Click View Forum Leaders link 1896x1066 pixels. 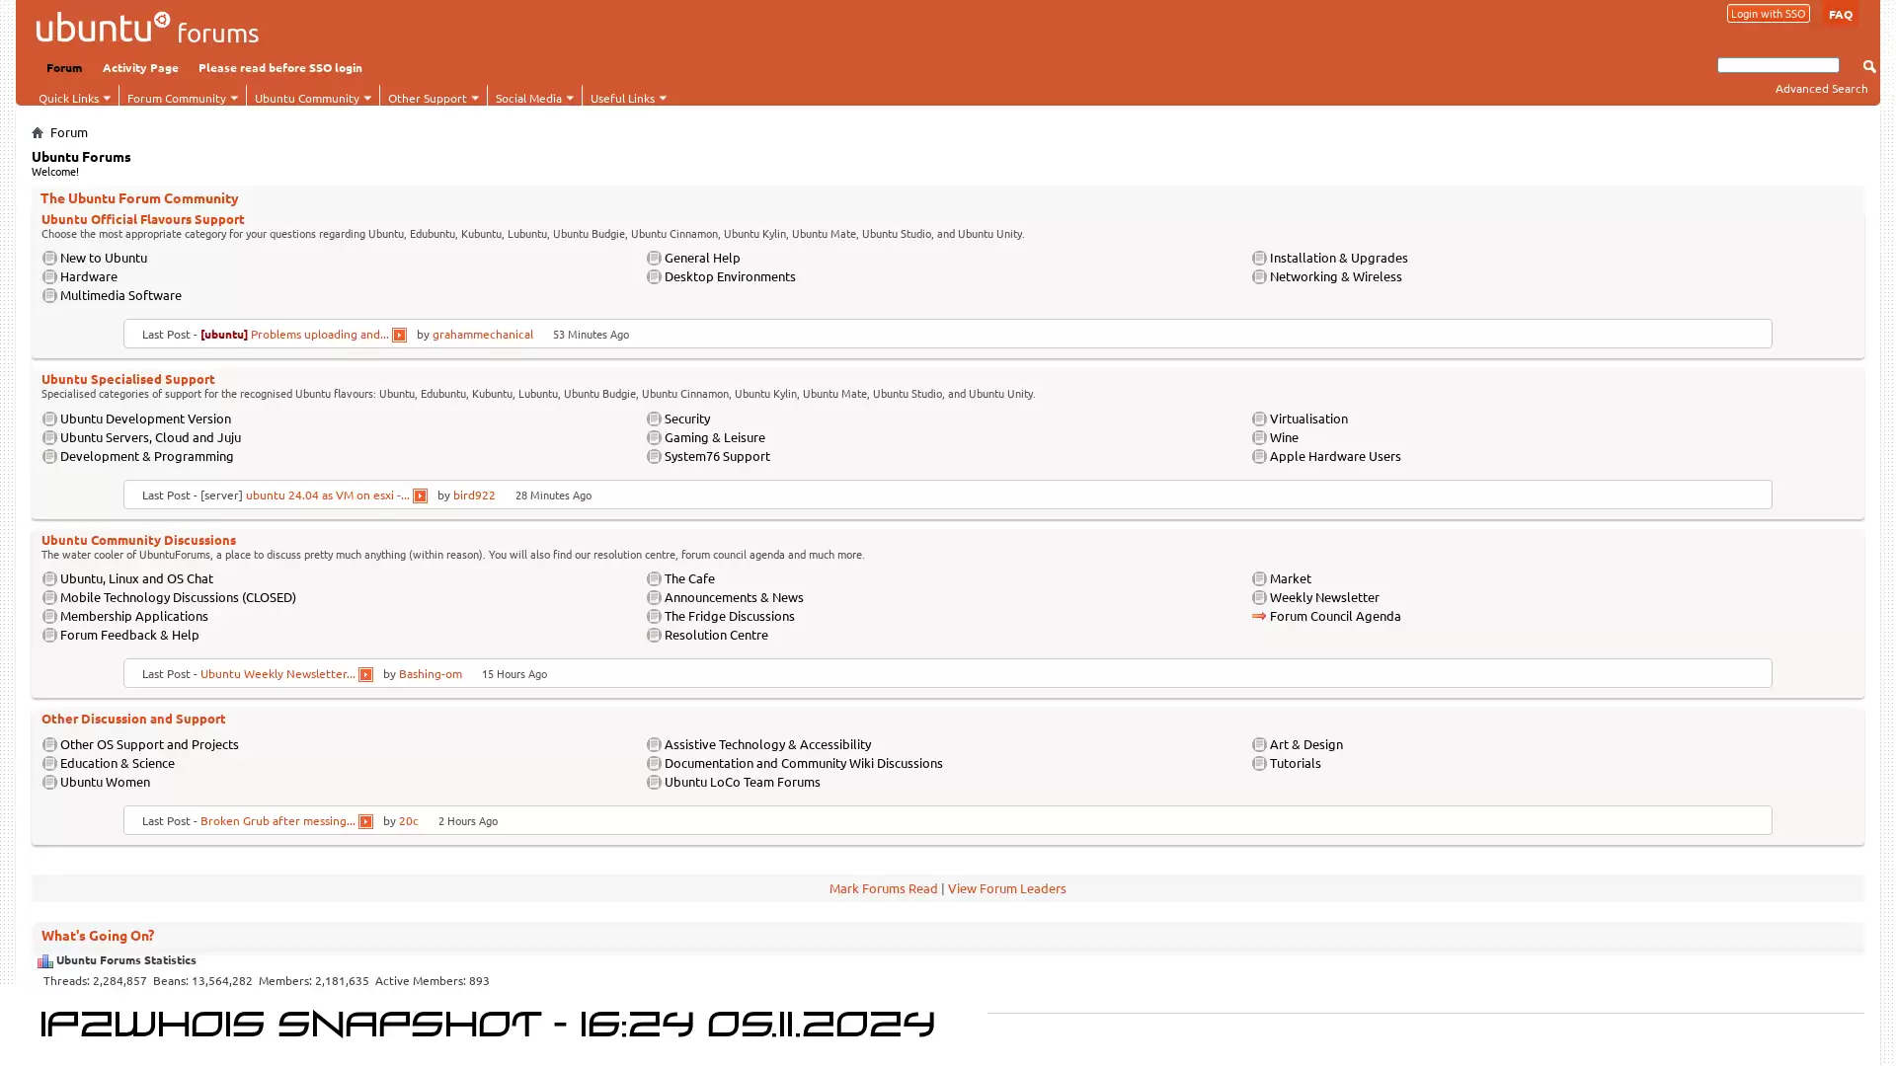tap(1006, 889)
